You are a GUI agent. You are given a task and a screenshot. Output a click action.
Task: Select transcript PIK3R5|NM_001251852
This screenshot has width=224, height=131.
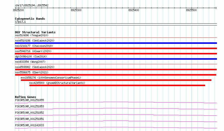(29, 113)
